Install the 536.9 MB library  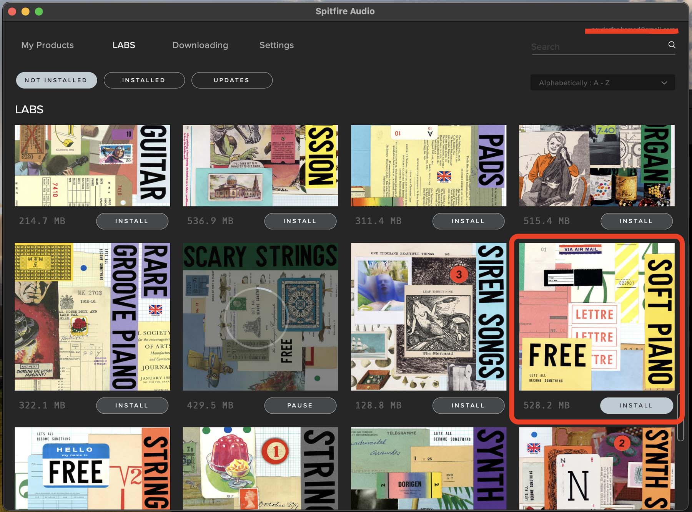coord(300,221)
